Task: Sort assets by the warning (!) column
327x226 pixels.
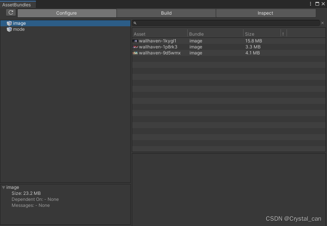Action: (283, 34)
